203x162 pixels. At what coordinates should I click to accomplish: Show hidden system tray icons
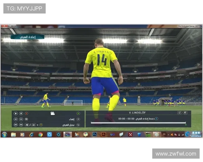point(168,135)
